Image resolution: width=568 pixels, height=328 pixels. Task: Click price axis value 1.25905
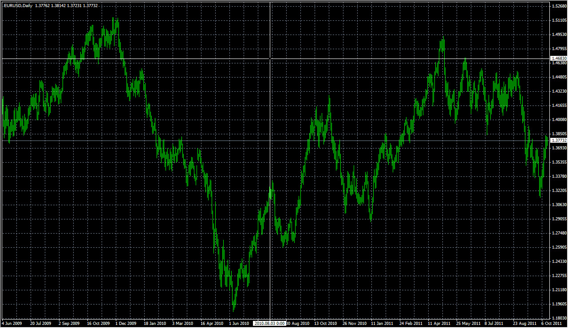coord(559,247)
